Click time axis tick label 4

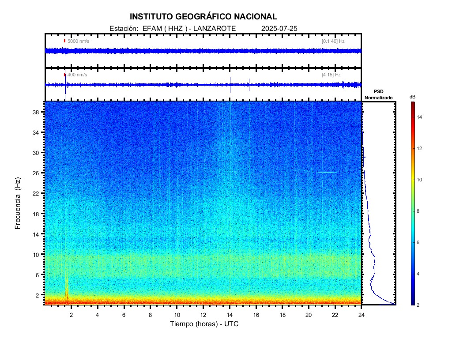pyautogui.click(x=98, y=315)
